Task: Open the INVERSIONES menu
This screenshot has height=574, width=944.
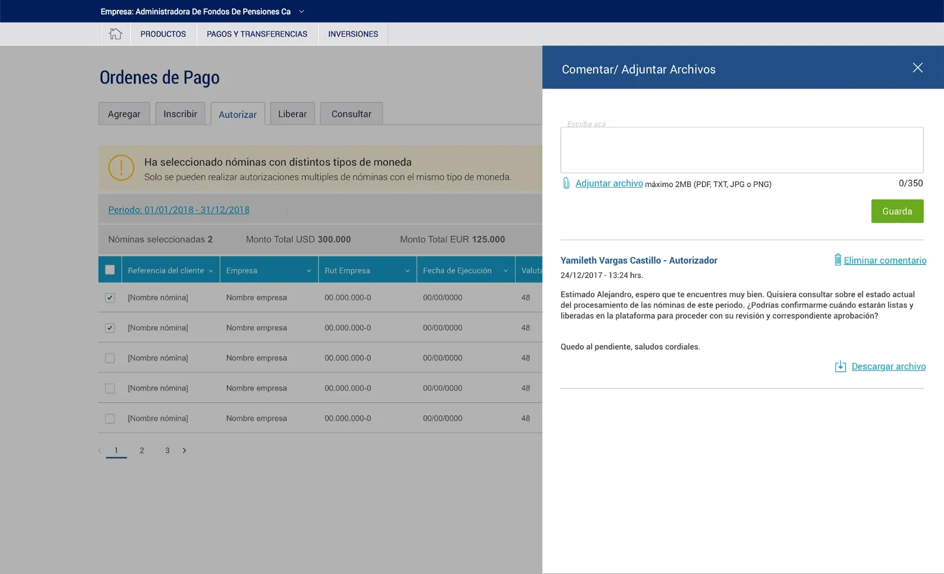Action: coord(353,34)
